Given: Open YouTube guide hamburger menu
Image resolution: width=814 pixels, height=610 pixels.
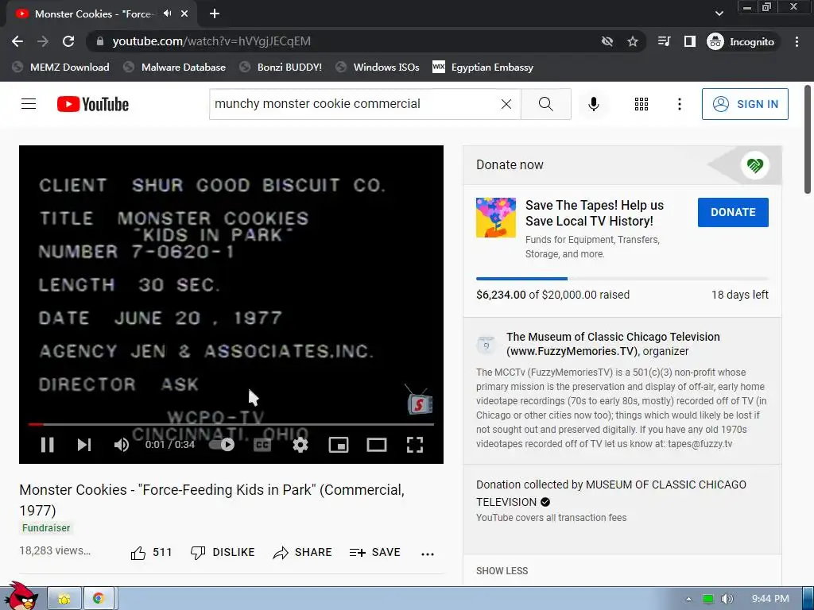Looking at the screenshot, I should 29,104.
